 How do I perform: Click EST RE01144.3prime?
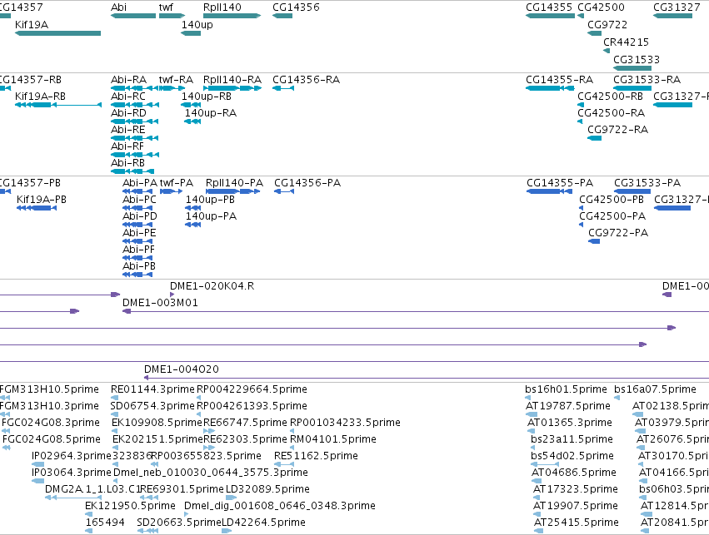152,389
